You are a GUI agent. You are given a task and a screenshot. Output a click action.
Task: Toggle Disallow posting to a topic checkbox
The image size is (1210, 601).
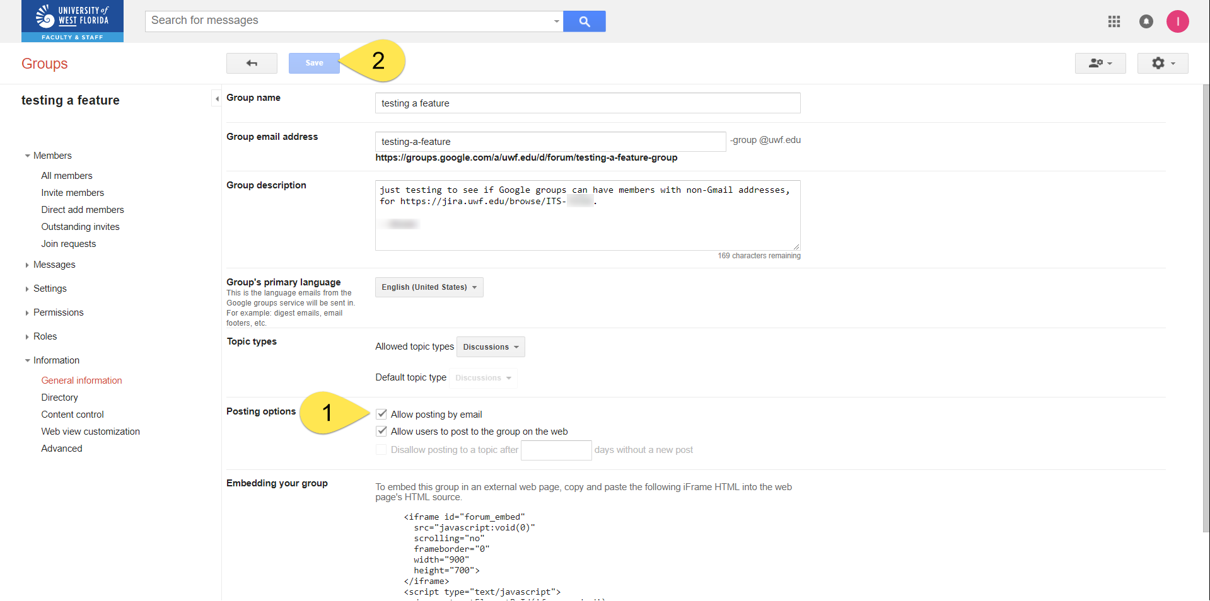(x=381, y=449)
